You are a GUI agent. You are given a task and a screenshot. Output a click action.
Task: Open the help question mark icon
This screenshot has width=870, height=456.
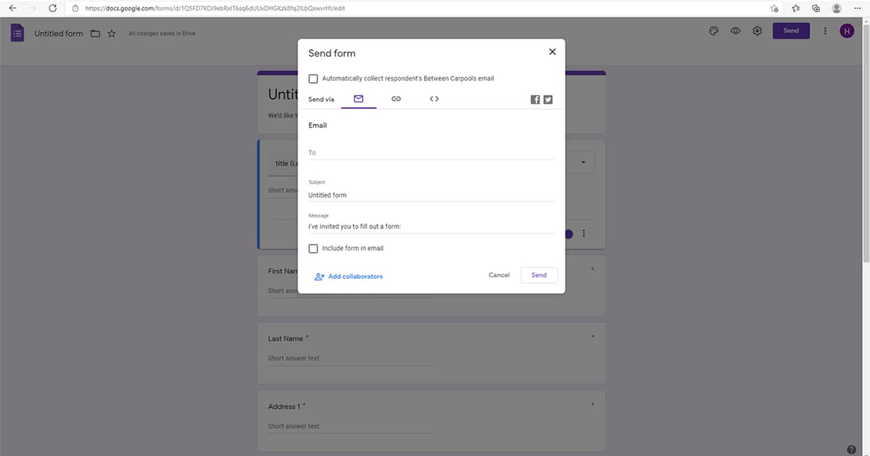click(851, 449)
